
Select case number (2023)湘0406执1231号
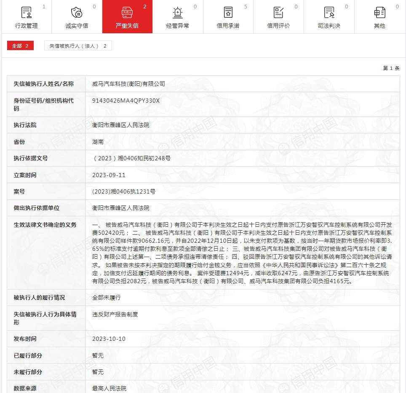pos(124,191)
